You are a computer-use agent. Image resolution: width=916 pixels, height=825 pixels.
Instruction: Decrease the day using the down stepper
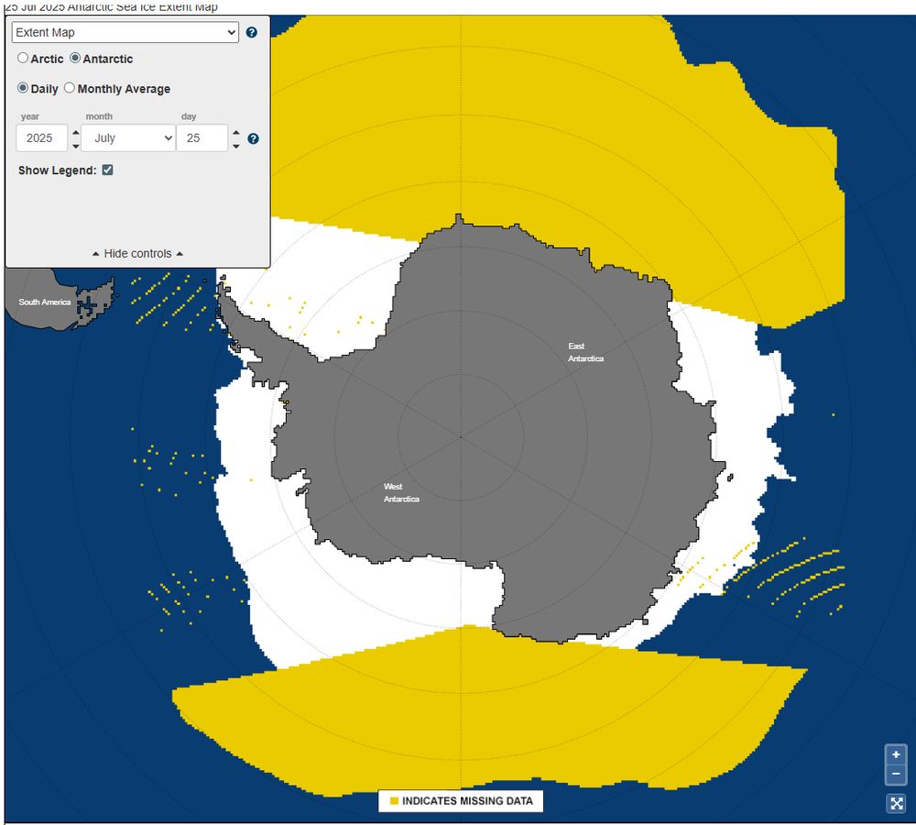[x=235, y=144]
